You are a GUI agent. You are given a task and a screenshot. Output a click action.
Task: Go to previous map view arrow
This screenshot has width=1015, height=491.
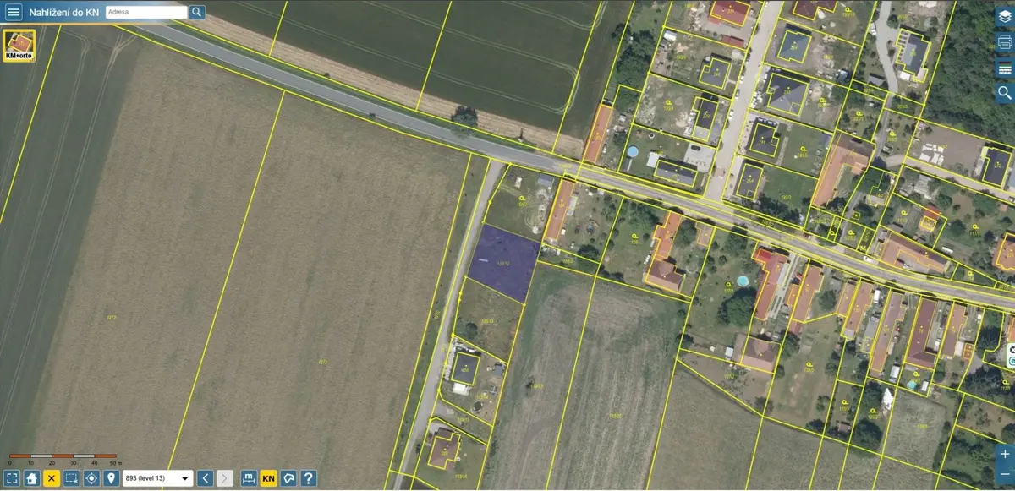click(205, 478)
